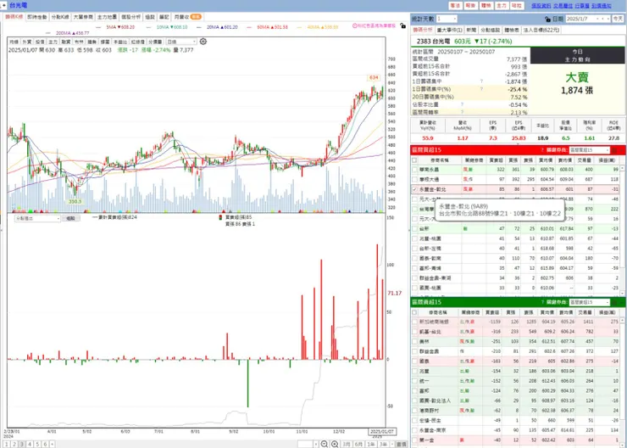This screenshot has height=448, width=627.
Task: Expand more pages arrow after page 6
Action: [x=52, y=444]
